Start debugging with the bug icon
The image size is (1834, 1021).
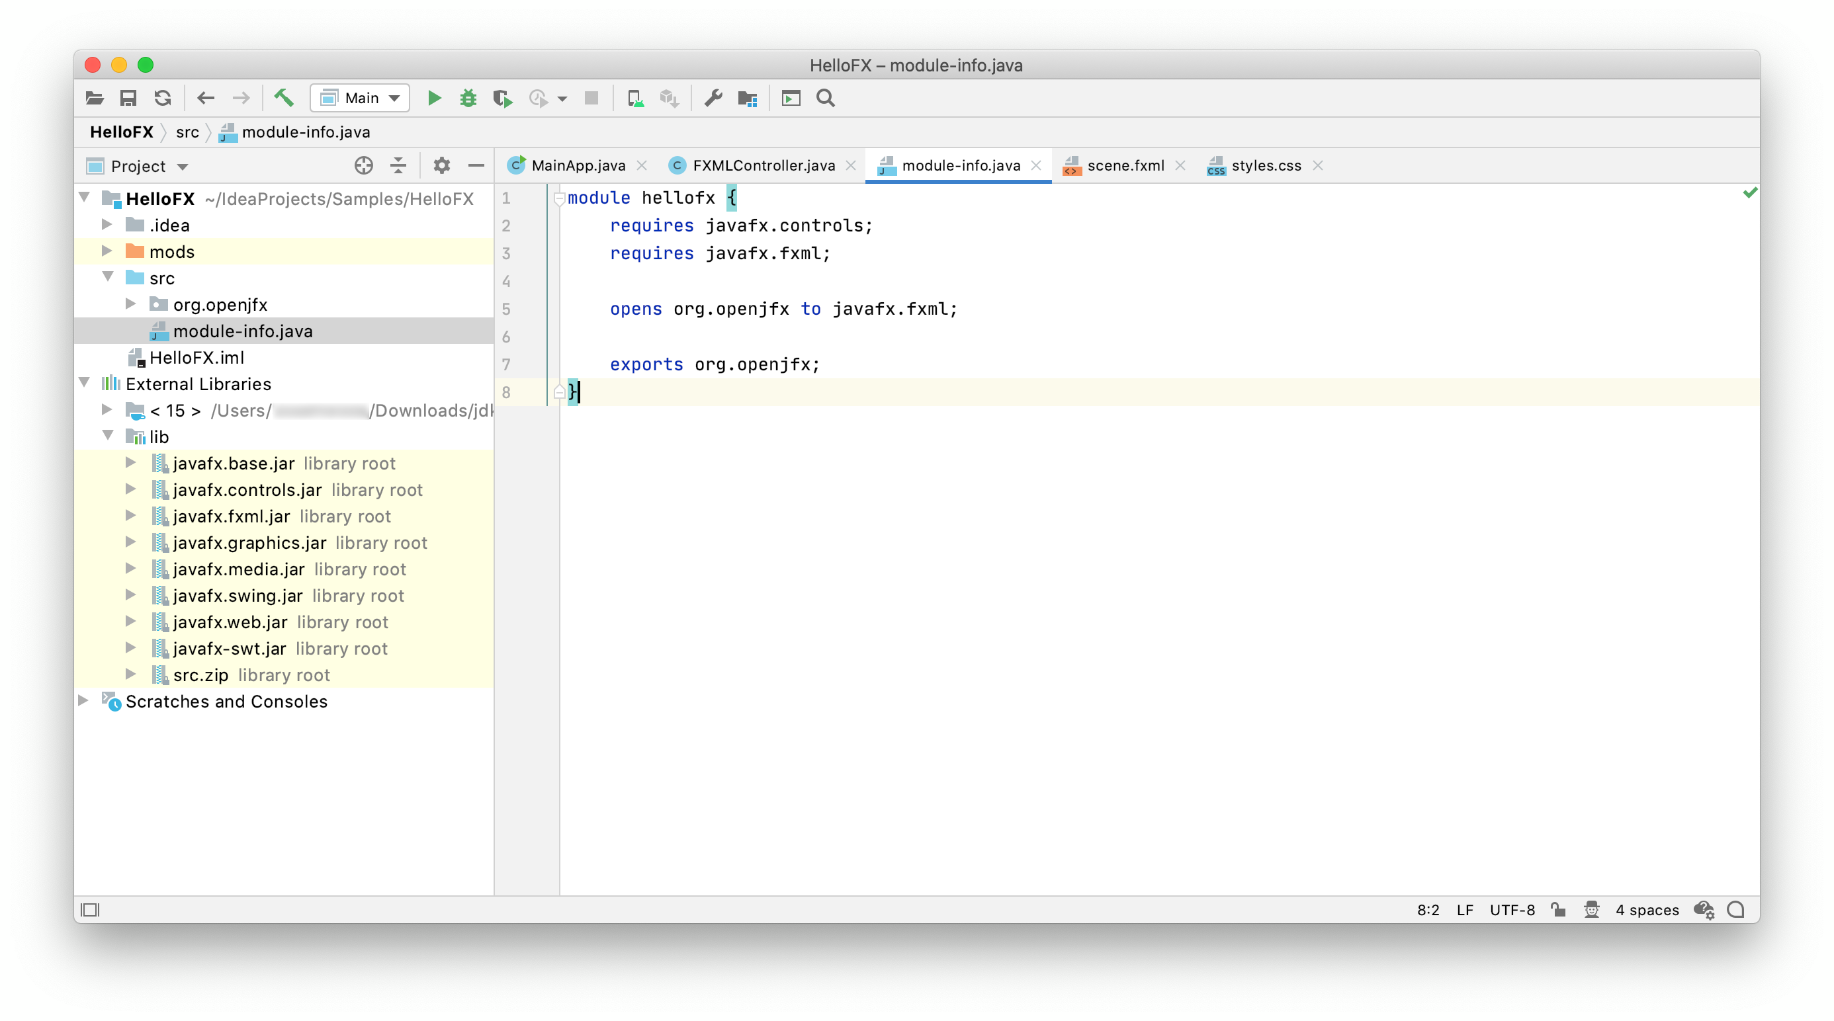tap(468, 98)
